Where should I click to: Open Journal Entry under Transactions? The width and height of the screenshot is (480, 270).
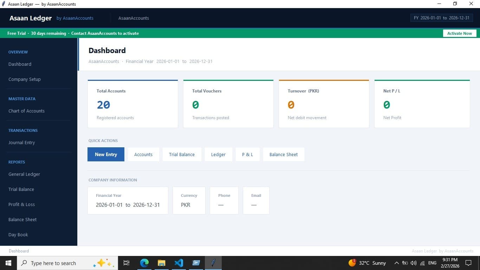tap(21, 142)
